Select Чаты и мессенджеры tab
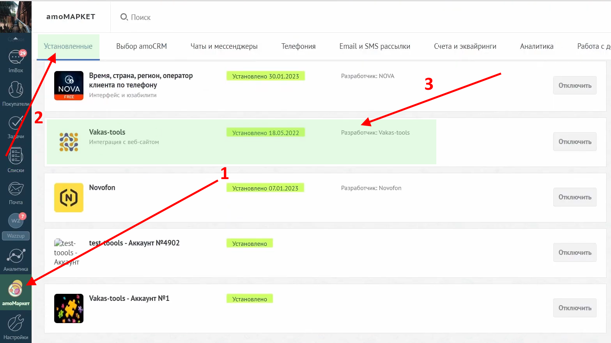This screenshot has width=611, height=343. [x=224, y=46]
